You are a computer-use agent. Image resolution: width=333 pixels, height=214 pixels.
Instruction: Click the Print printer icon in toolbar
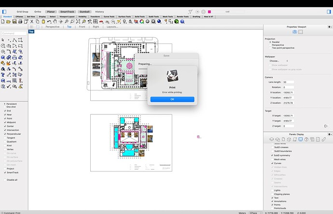click(x=20, y=21)
